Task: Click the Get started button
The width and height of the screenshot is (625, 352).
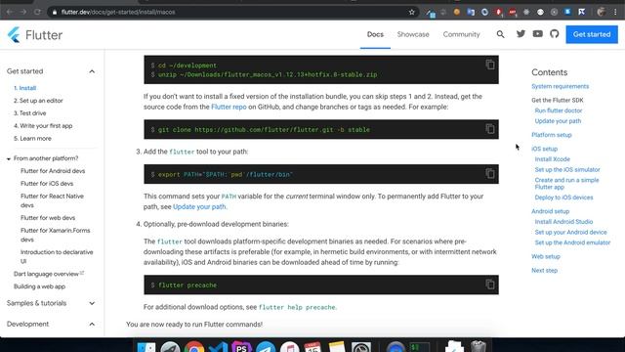Action: coord(592,34)
